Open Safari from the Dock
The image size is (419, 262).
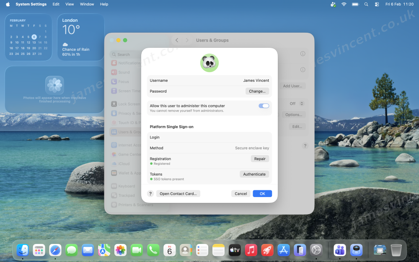55,250
